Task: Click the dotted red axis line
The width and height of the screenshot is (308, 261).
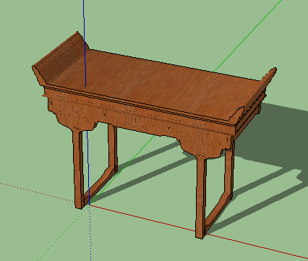Action: click(x=36, y=192)
